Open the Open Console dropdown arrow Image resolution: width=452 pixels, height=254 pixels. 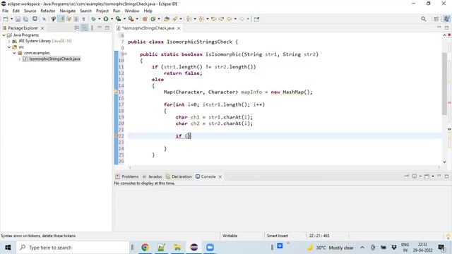433,176
